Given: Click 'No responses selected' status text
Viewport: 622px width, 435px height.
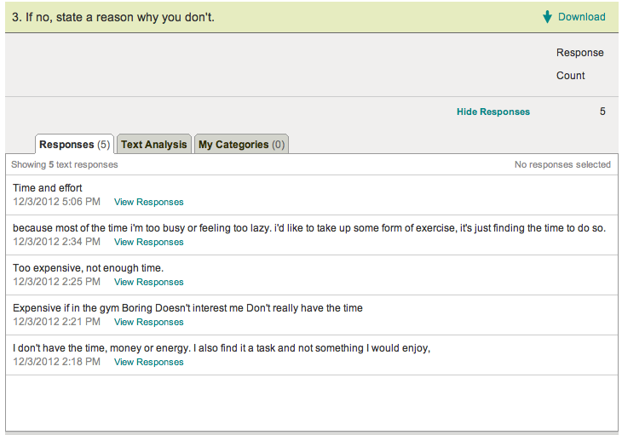Looking at the screenshot, I should pos(562,164).
